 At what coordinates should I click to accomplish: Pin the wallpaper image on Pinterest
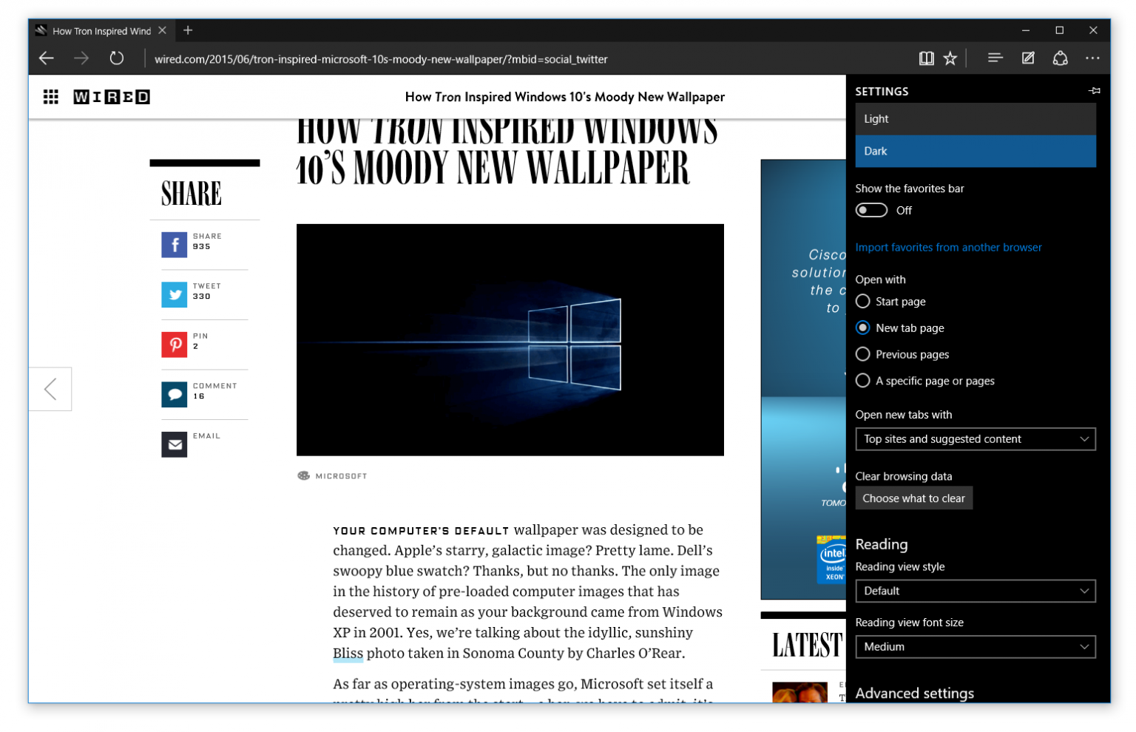(x=174, y=345)
